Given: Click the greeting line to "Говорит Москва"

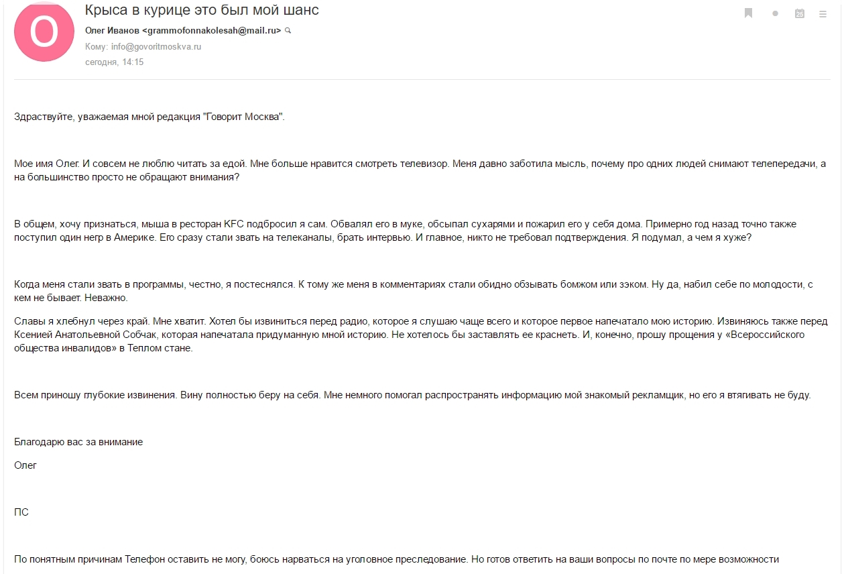Looking at the screenshot, I should [x=149, y=117].
